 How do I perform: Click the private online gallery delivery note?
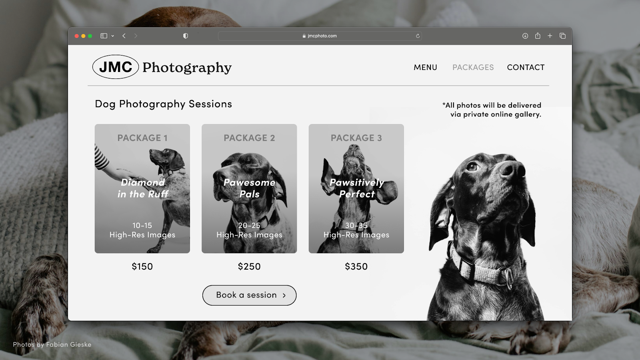coord(492,110)
